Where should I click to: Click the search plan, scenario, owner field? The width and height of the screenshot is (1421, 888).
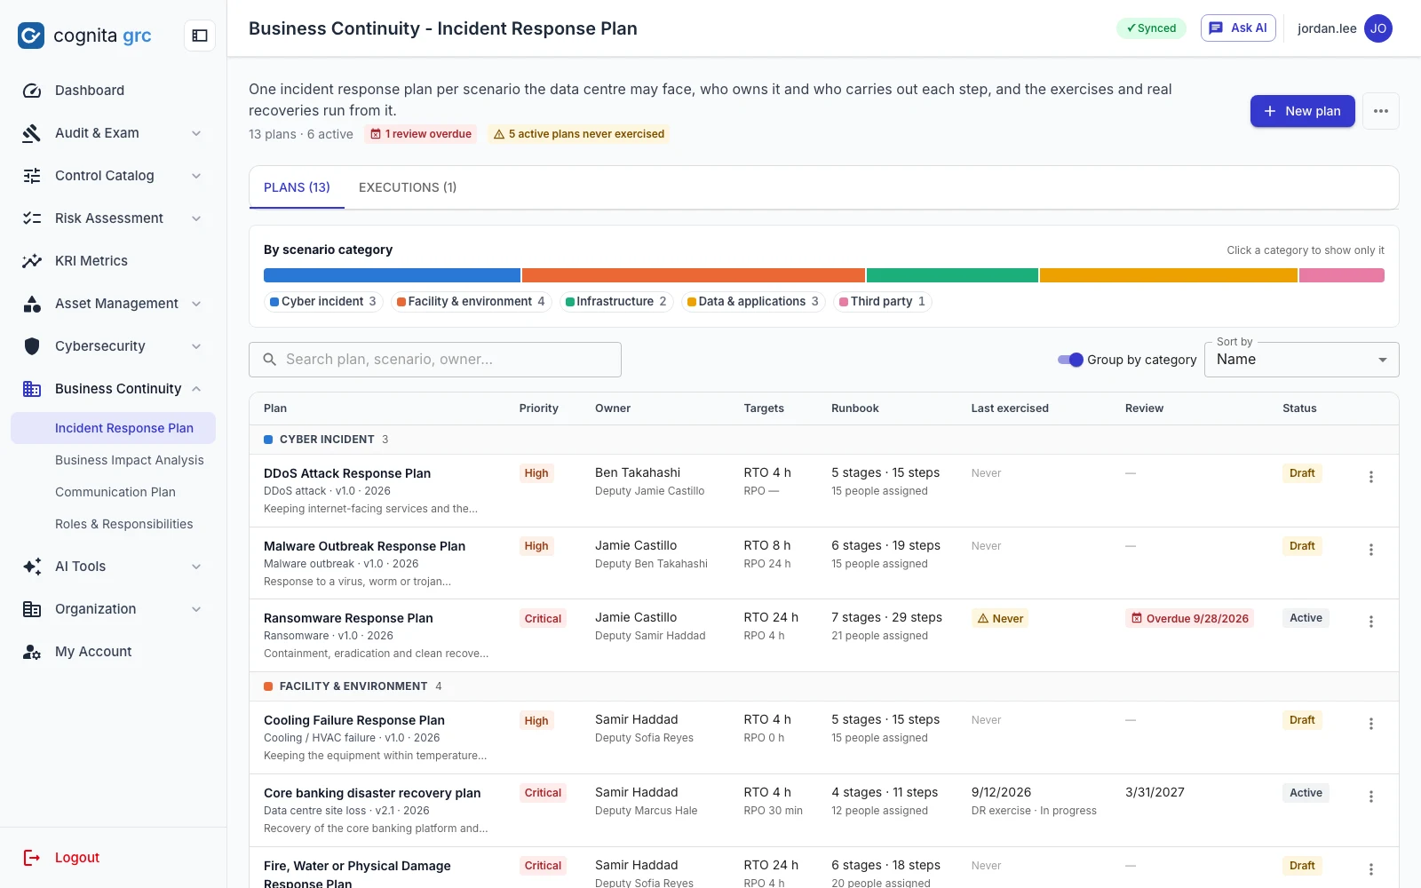(x=435, y=360)
